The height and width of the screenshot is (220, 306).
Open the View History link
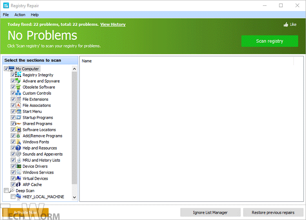[x=113, y=24]
